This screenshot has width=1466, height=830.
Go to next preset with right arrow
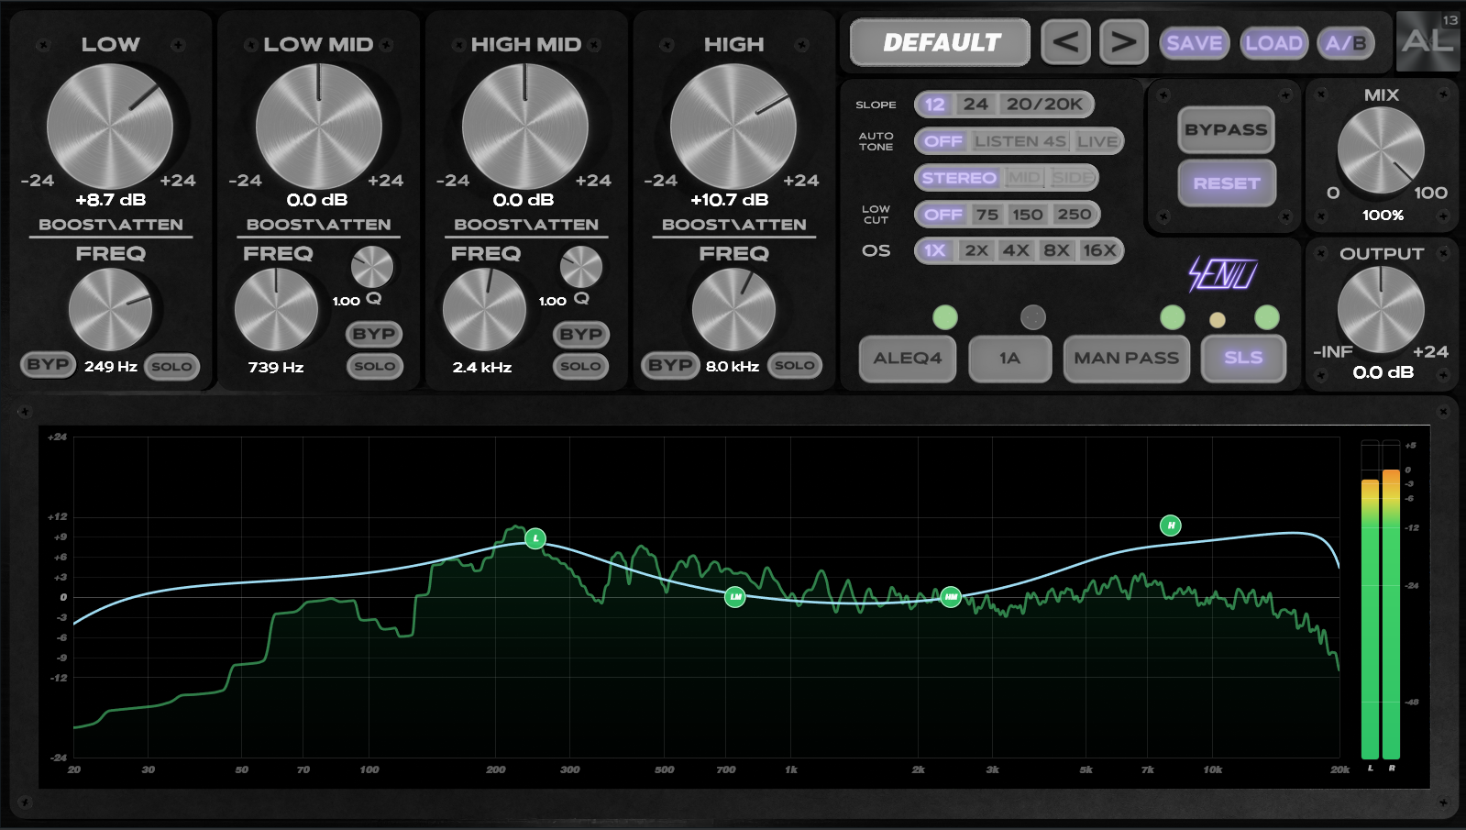click(1124, 42)
